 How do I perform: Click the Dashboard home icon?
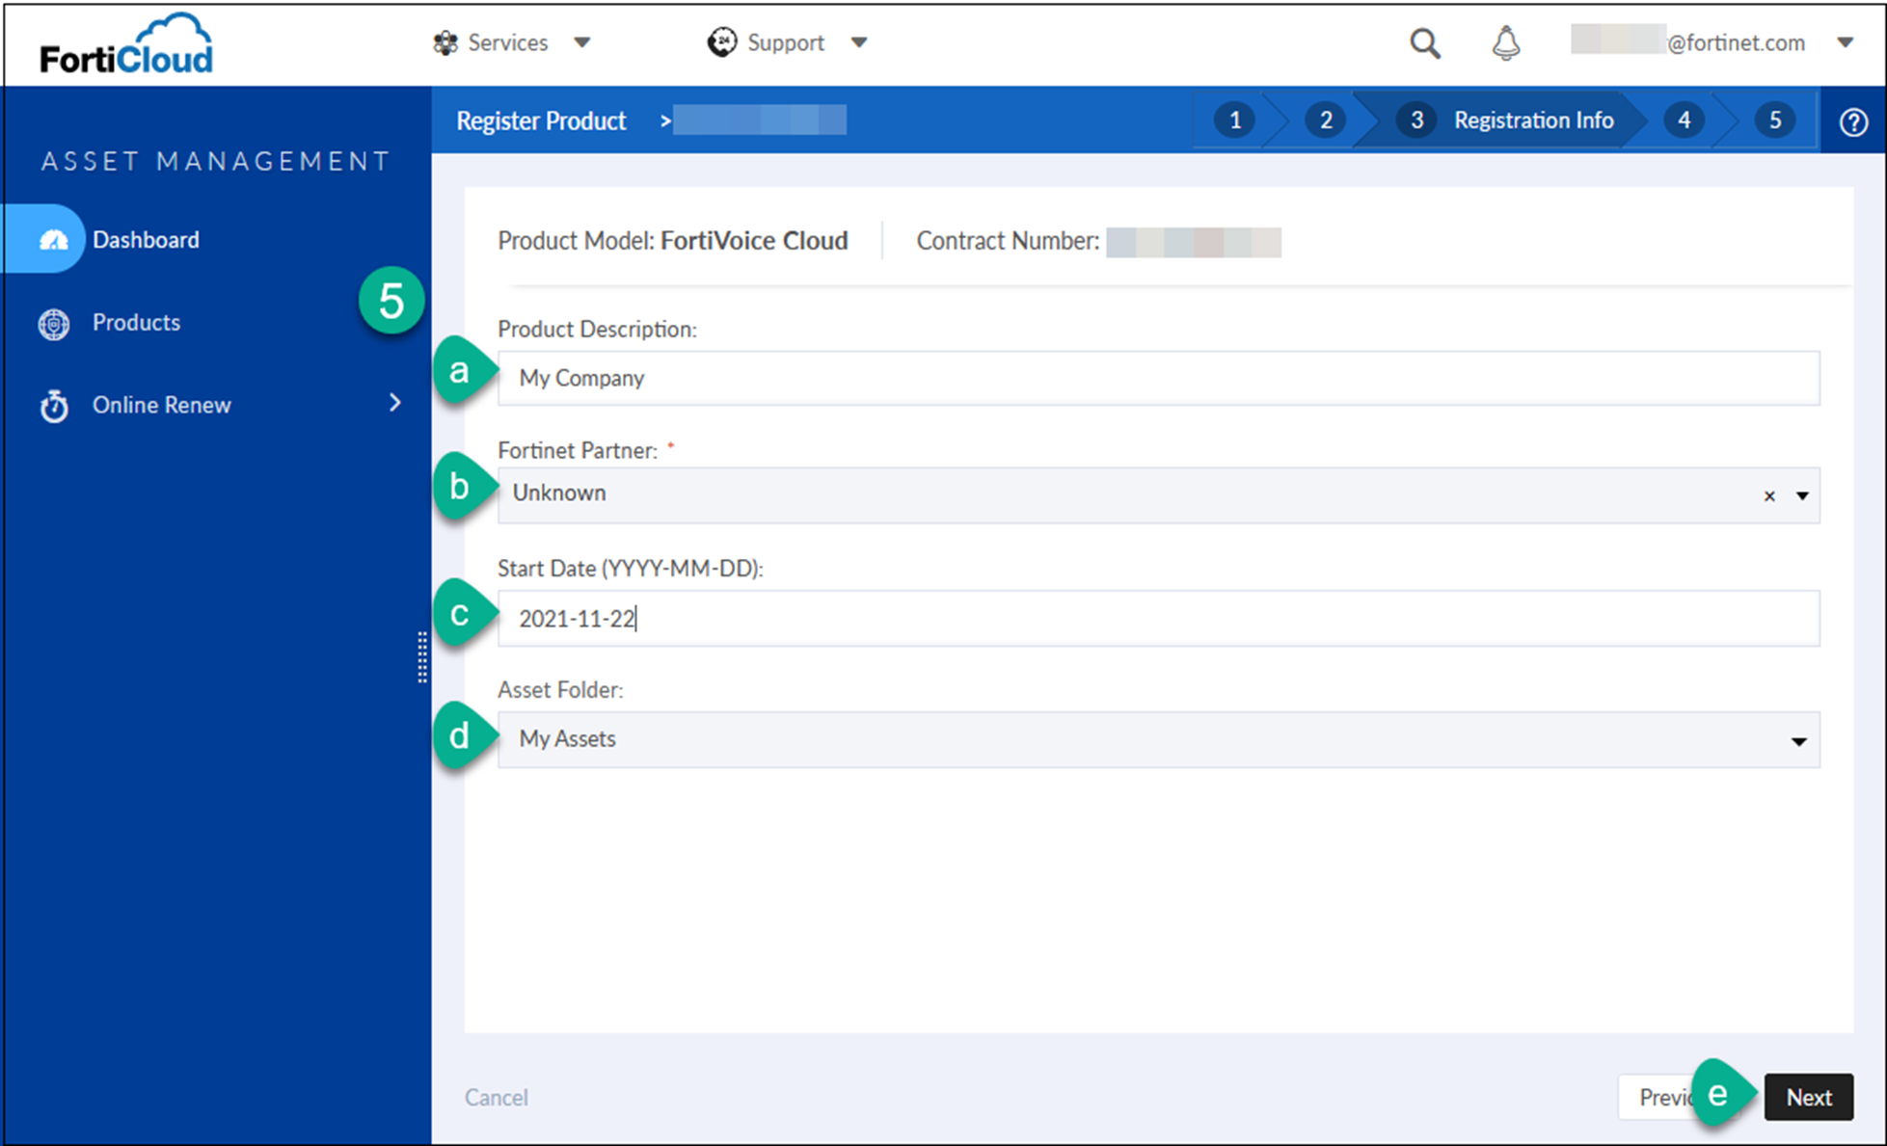point(55,239)
